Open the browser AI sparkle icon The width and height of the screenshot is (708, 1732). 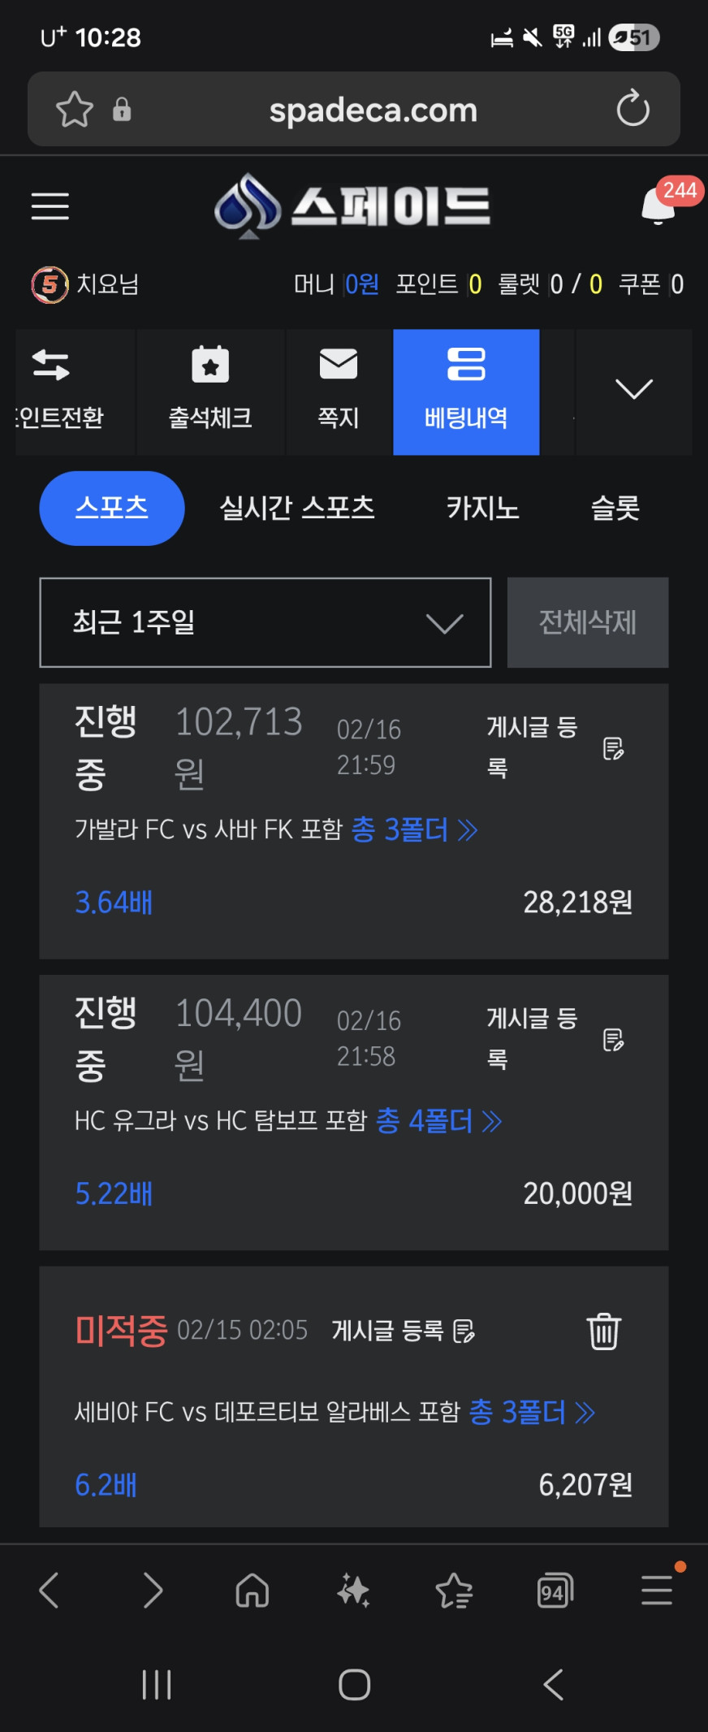tap(354, 1590)
